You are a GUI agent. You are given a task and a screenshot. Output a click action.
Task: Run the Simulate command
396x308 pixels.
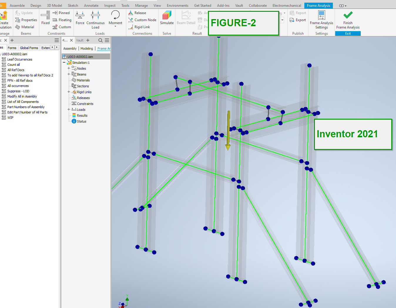[167, 18]
